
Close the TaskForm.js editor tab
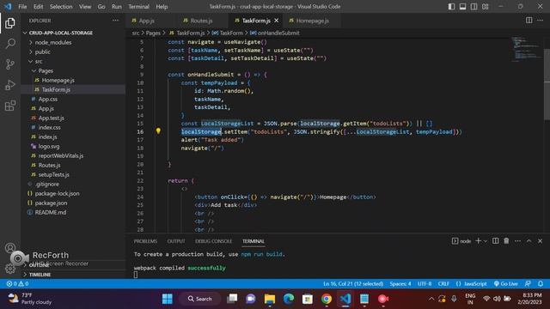coord(277,21)
